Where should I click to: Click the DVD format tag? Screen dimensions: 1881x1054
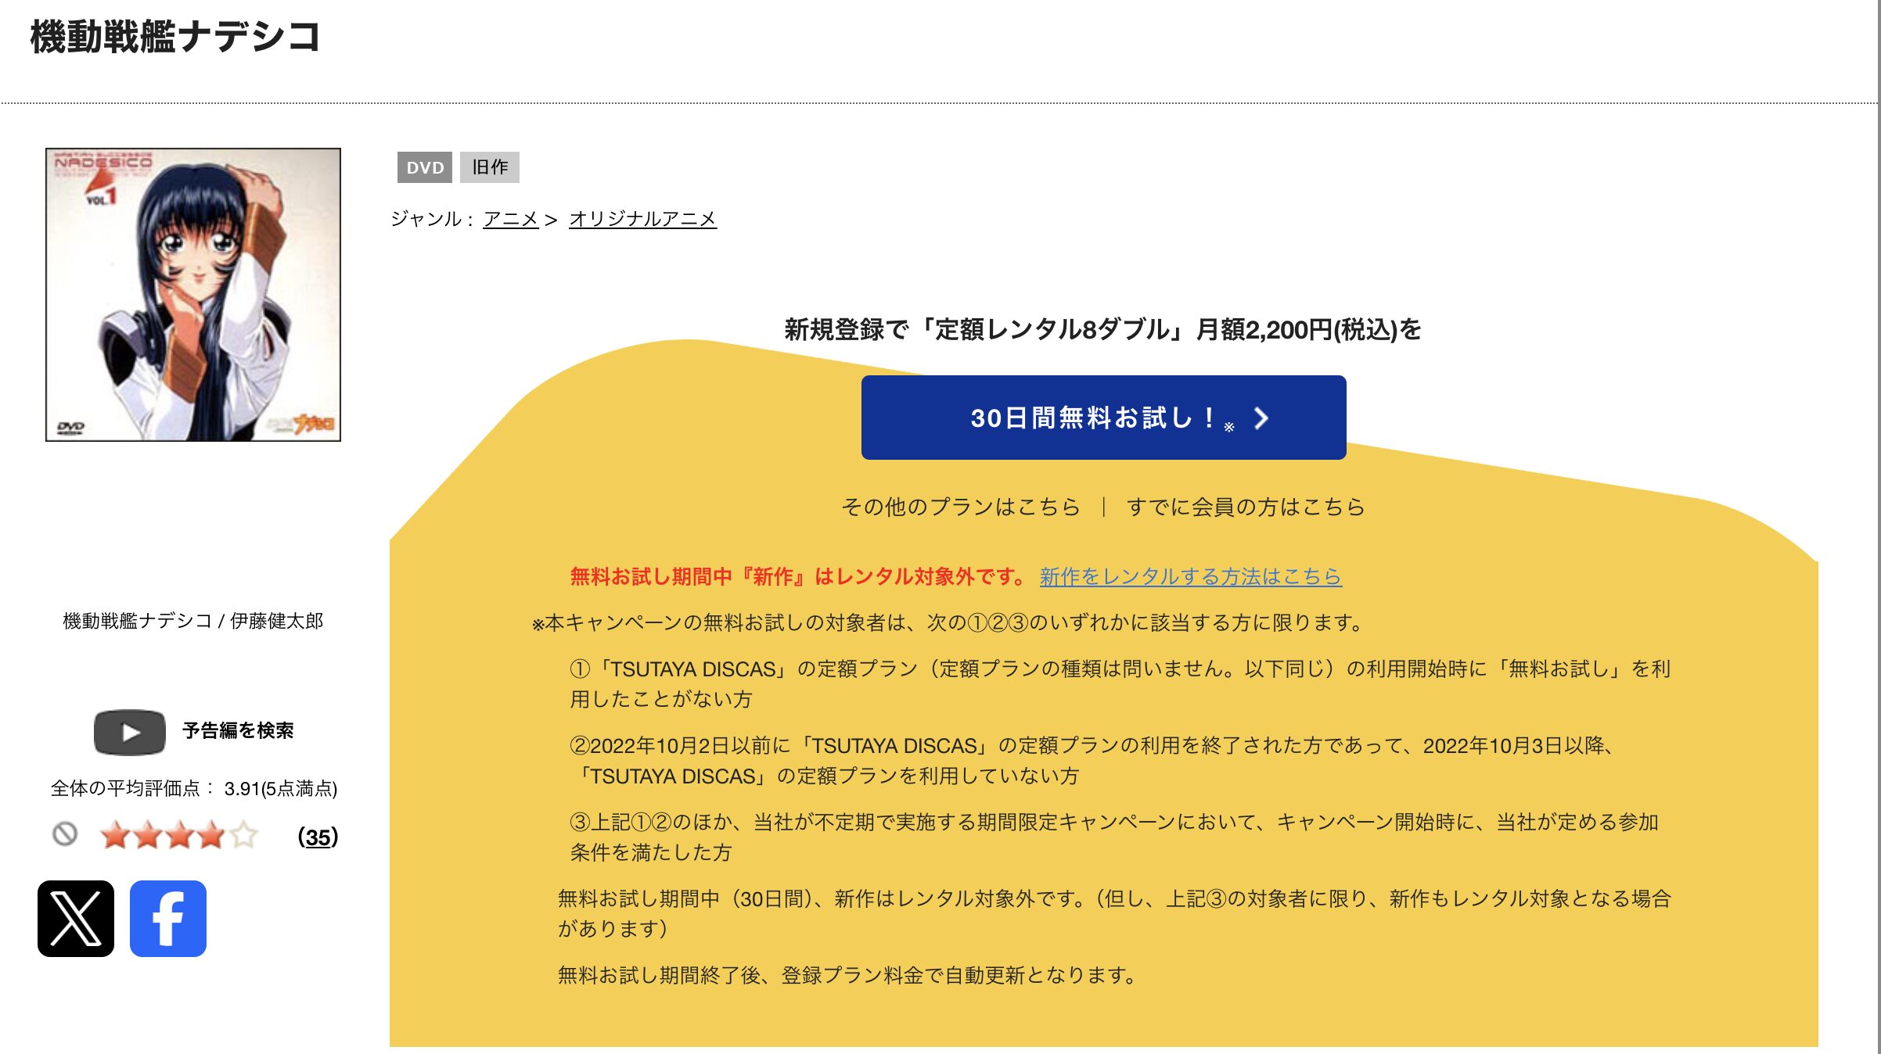[425, 167]
